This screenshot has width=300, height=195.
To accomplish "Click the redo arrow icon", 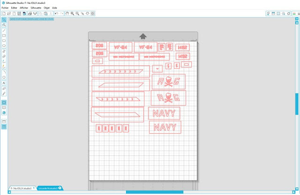I will click(x=61, y=14).
